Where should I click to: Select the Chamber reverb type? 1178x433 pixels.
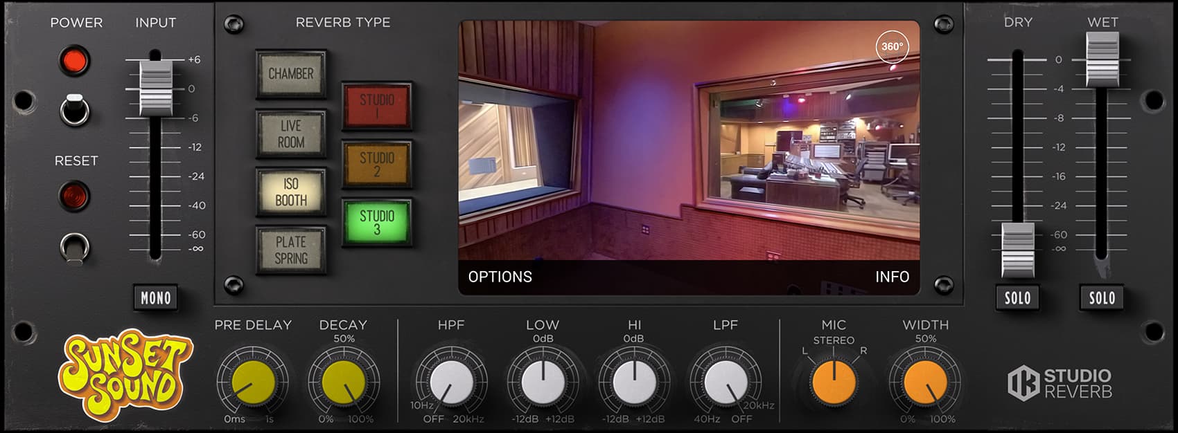(291, 74)
